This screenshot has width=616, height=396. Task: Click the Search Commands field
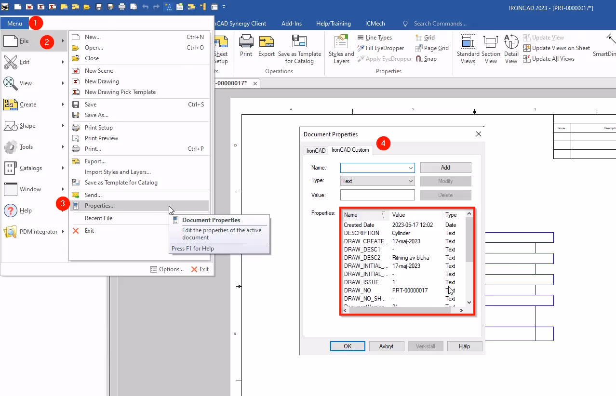click(440, 23)
